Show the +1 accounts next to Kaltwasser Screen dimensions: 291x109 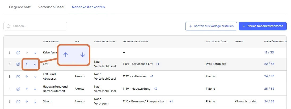(151, 76)
